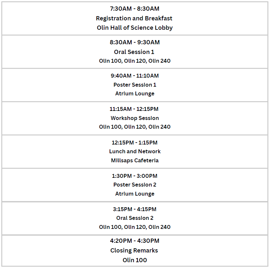
Task: Click the 7:30AM - 8:30AM time text
Action: coord(135,9)
